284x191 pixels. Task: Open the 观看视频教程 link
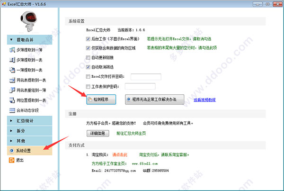coord(204,100)
